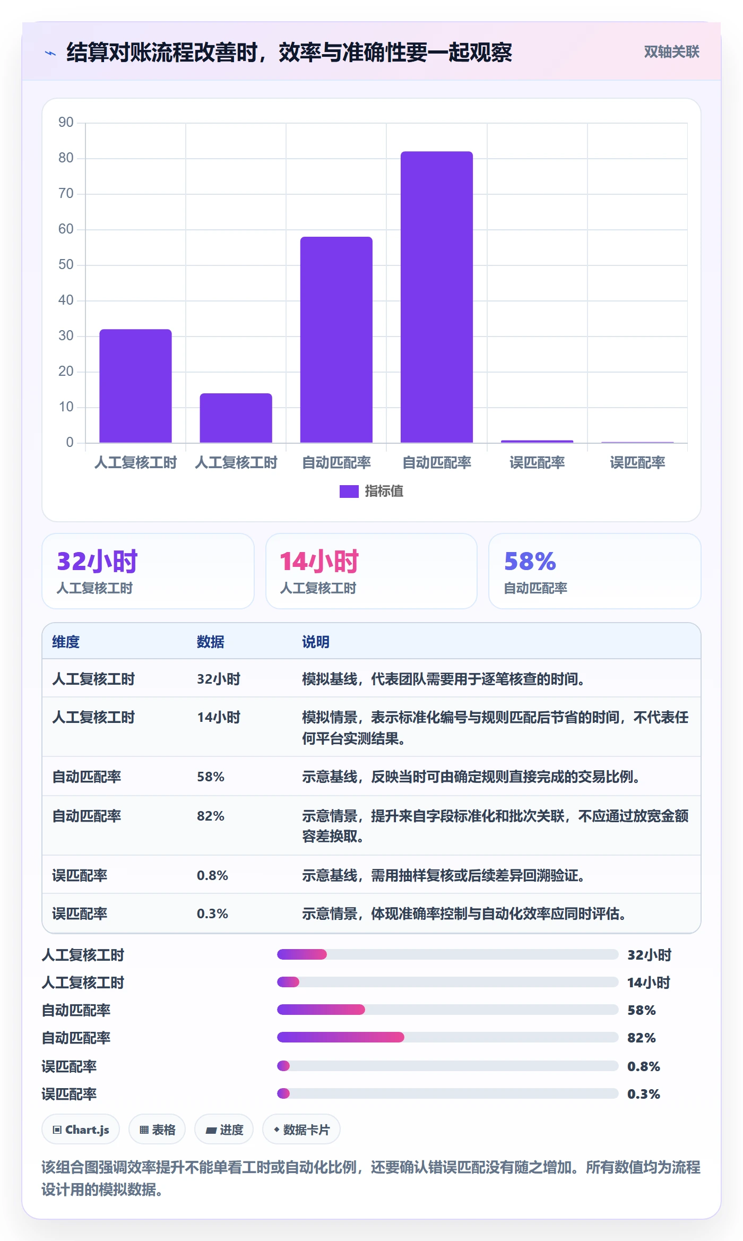Click the 0.8% progress bar

point(447,1066)
